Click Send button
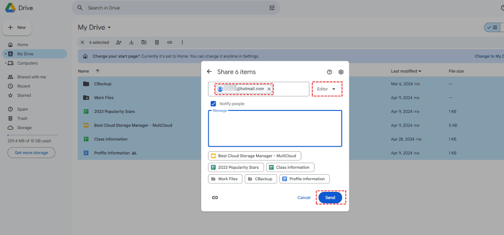 tap(330, 197)
